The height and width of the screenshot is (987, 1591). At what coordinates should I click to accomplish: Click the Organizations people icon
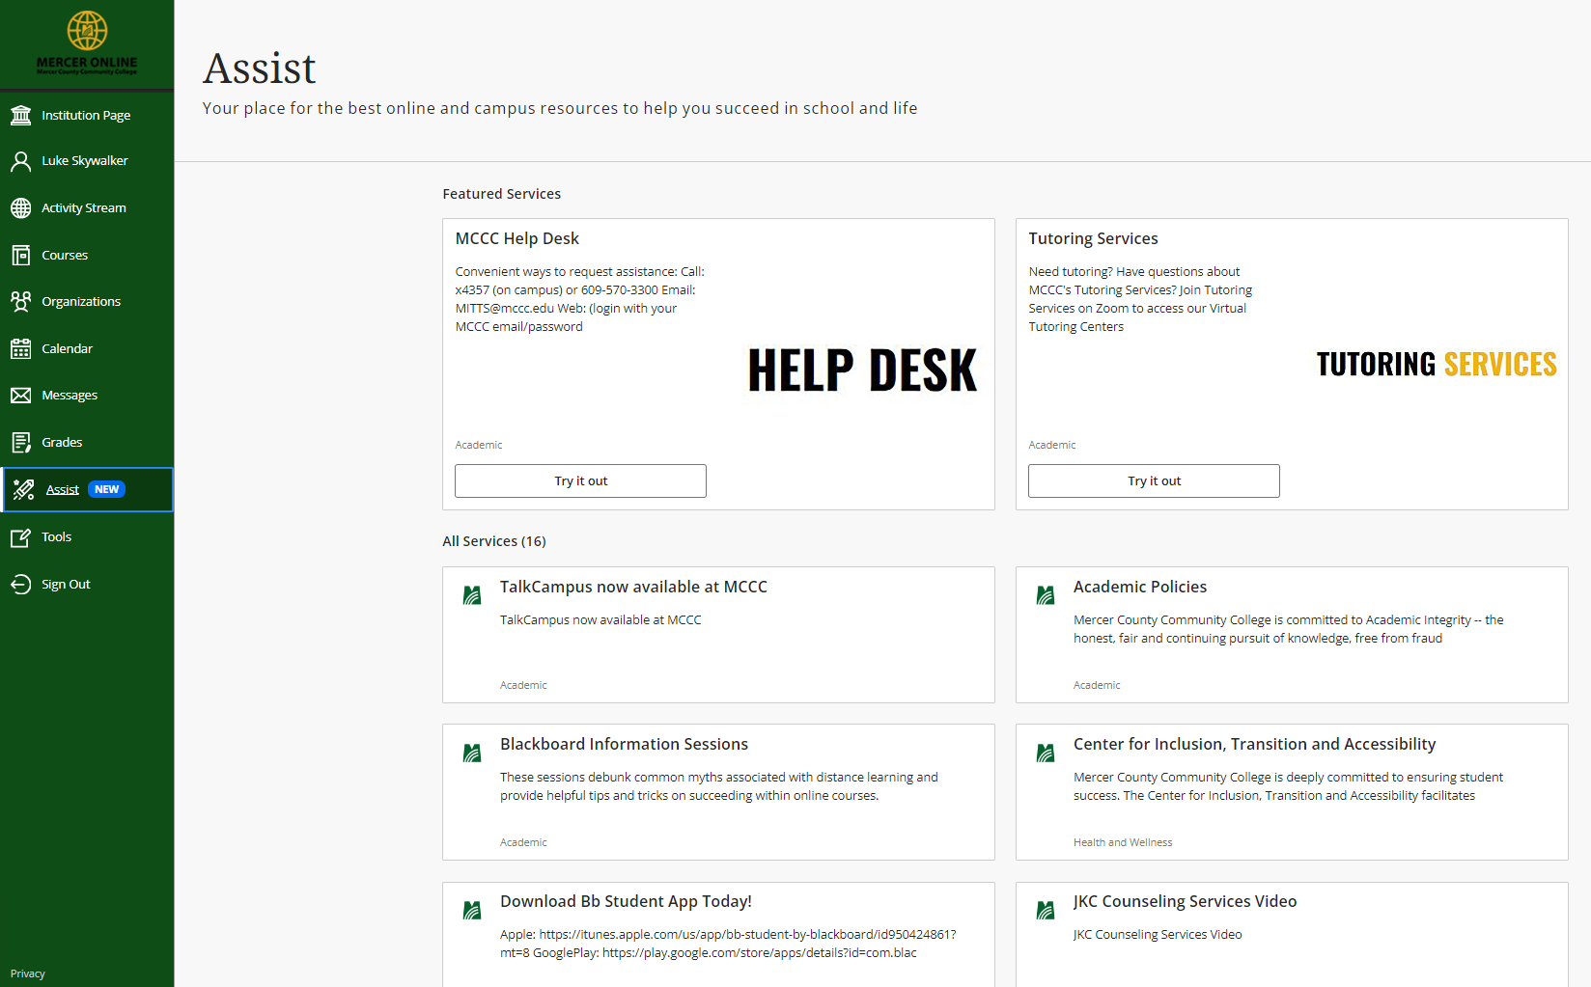(x=20, y=302)
